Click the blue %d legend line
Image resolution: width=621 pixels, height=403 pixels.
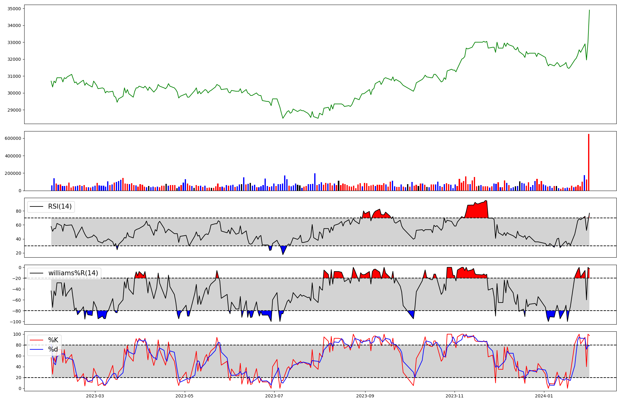pyautogui.click(x=37, y=349)
